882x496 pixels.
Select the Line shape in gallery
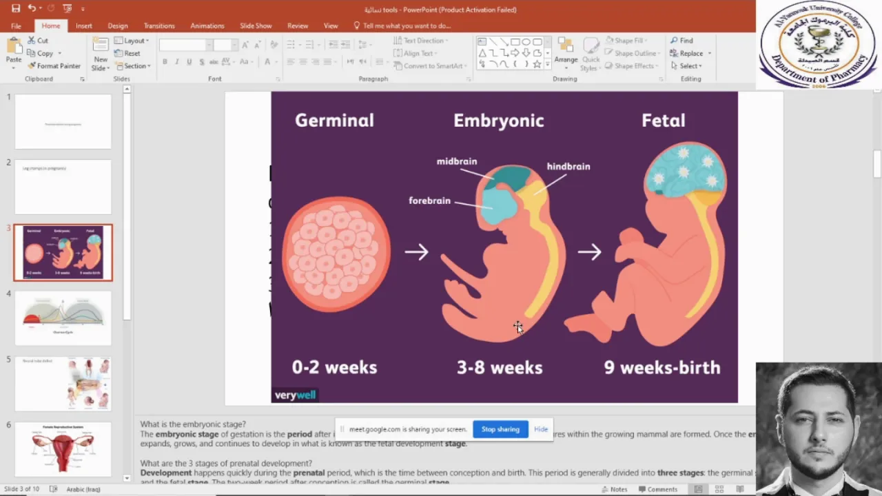click(x=493, y=42)
